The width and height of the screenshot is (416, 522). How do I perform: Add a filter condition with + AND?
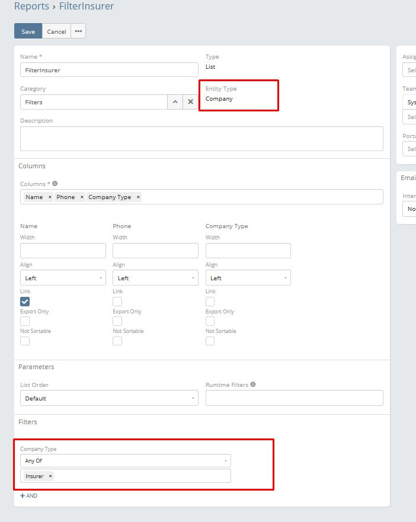click(x=28, y=496)
